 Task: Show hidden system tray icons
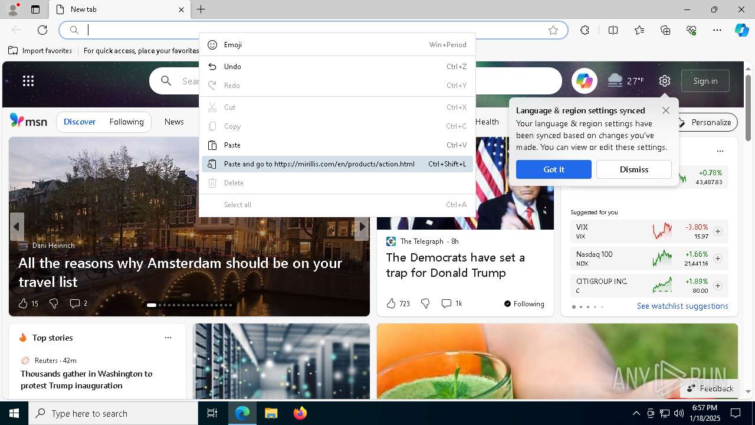click(x=636, y=413)
